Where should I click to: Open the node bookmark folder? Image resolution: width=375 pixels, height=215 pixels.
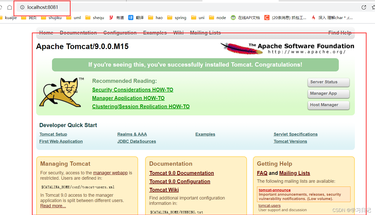[217, 18]
